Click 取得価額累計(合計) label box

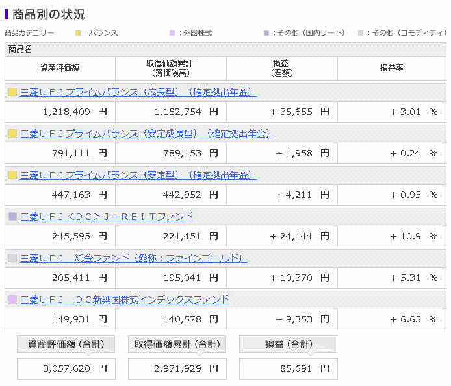click(177, 344)
